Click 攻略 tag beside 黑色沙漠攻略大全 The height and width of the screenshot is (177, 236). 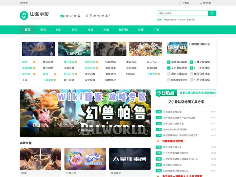(159, 147)
